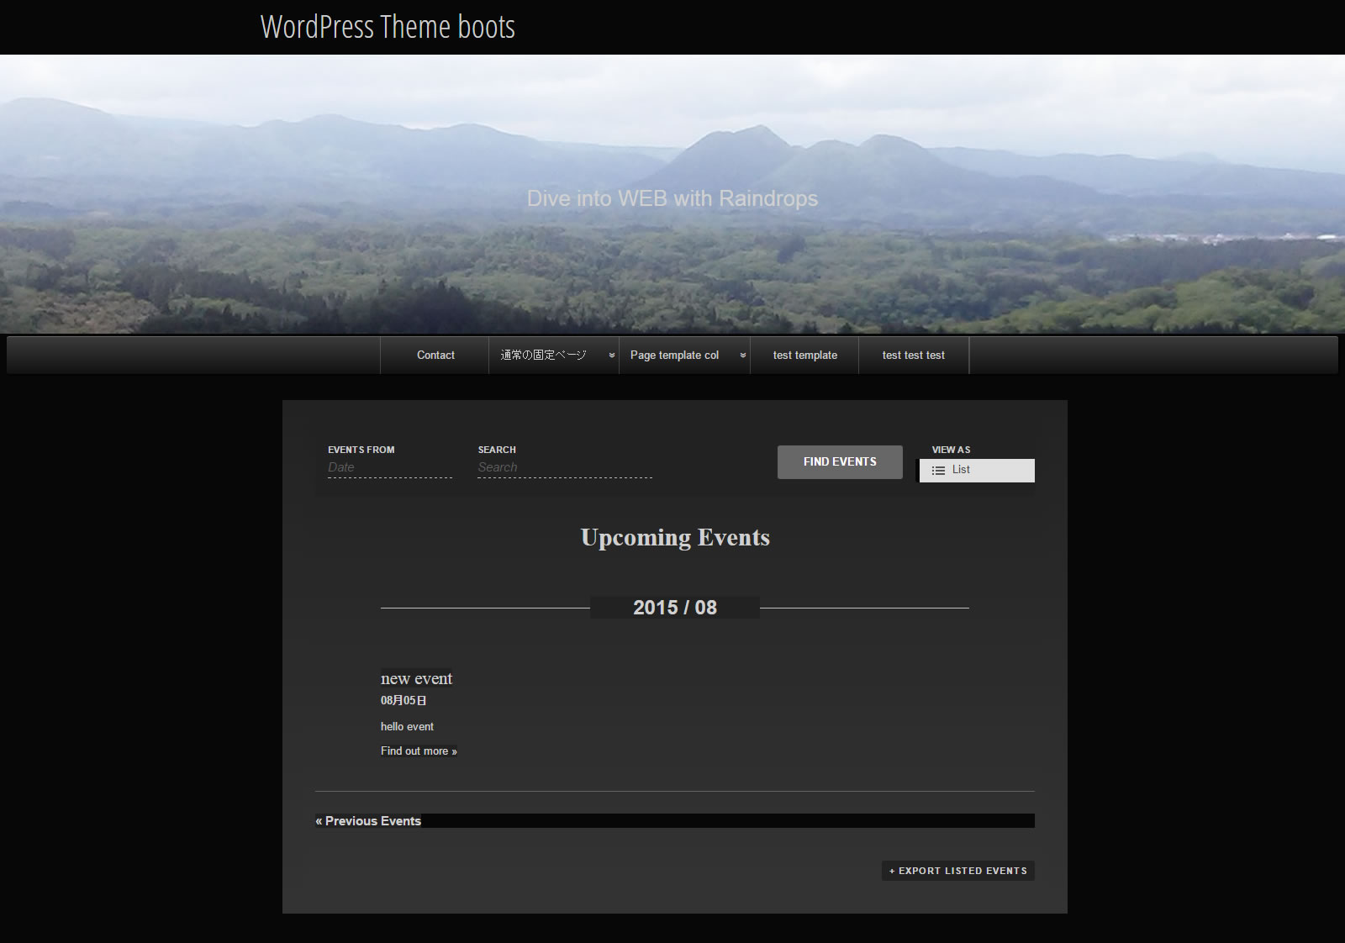
Task: Open the Page template col menu item
Action: pos(674,356)
